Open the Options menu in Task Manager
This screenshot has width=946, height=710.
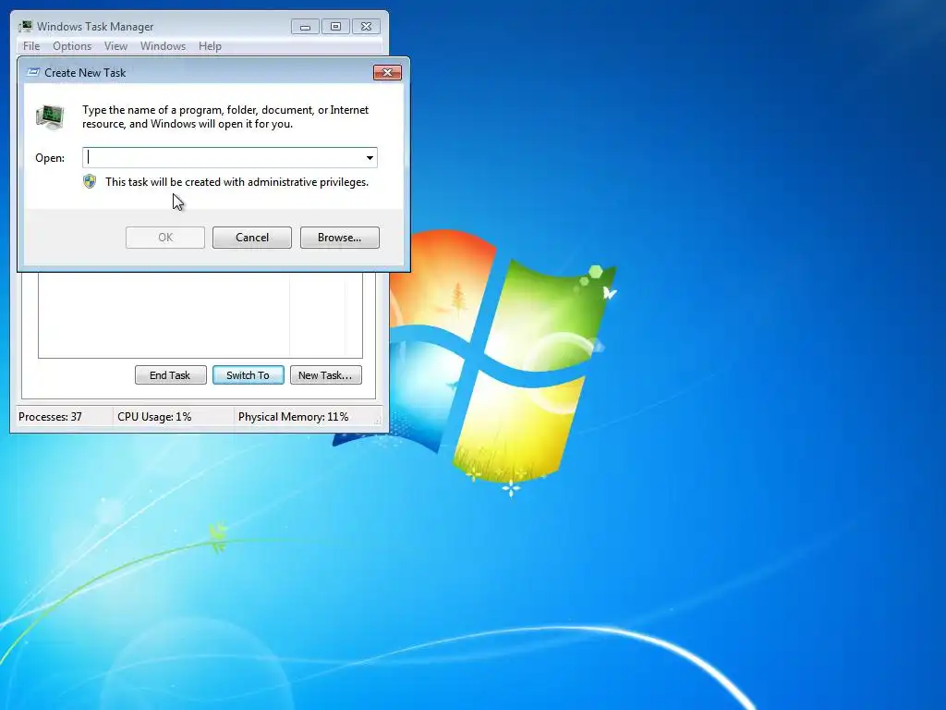(x=72, y=46)
